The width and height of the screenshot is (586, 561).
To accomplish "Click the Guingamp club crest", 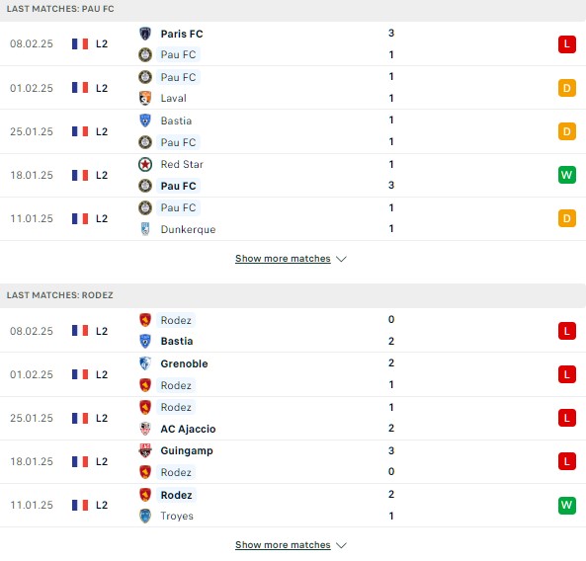I will coord(145,450).
